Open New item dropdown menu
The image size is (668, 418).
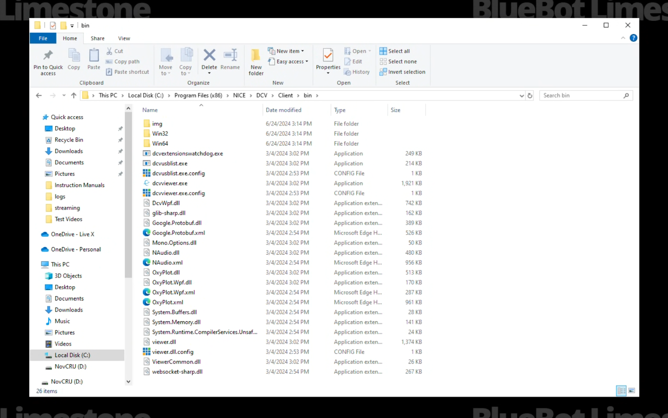pos(286,51)
